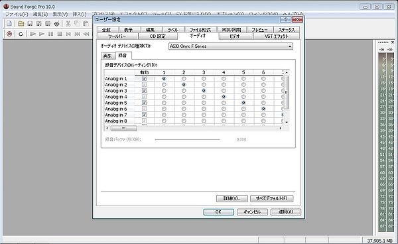Click the キャンセル button
Screen dimensions: 398x244
click(252, 212)
